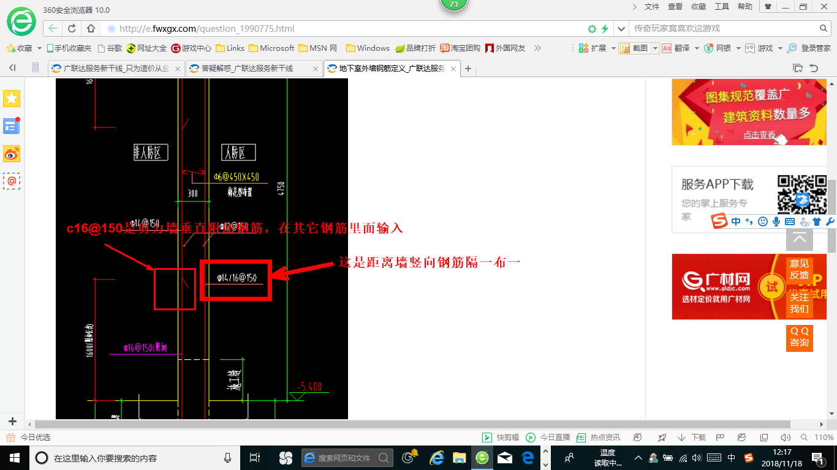Click the browser back arrow button

(x=53, y=28)
